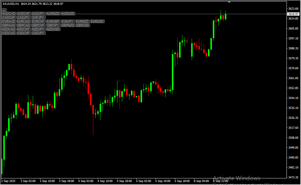Click the 5 Sep 10:00 time axis label

click(x=163, y=181)
